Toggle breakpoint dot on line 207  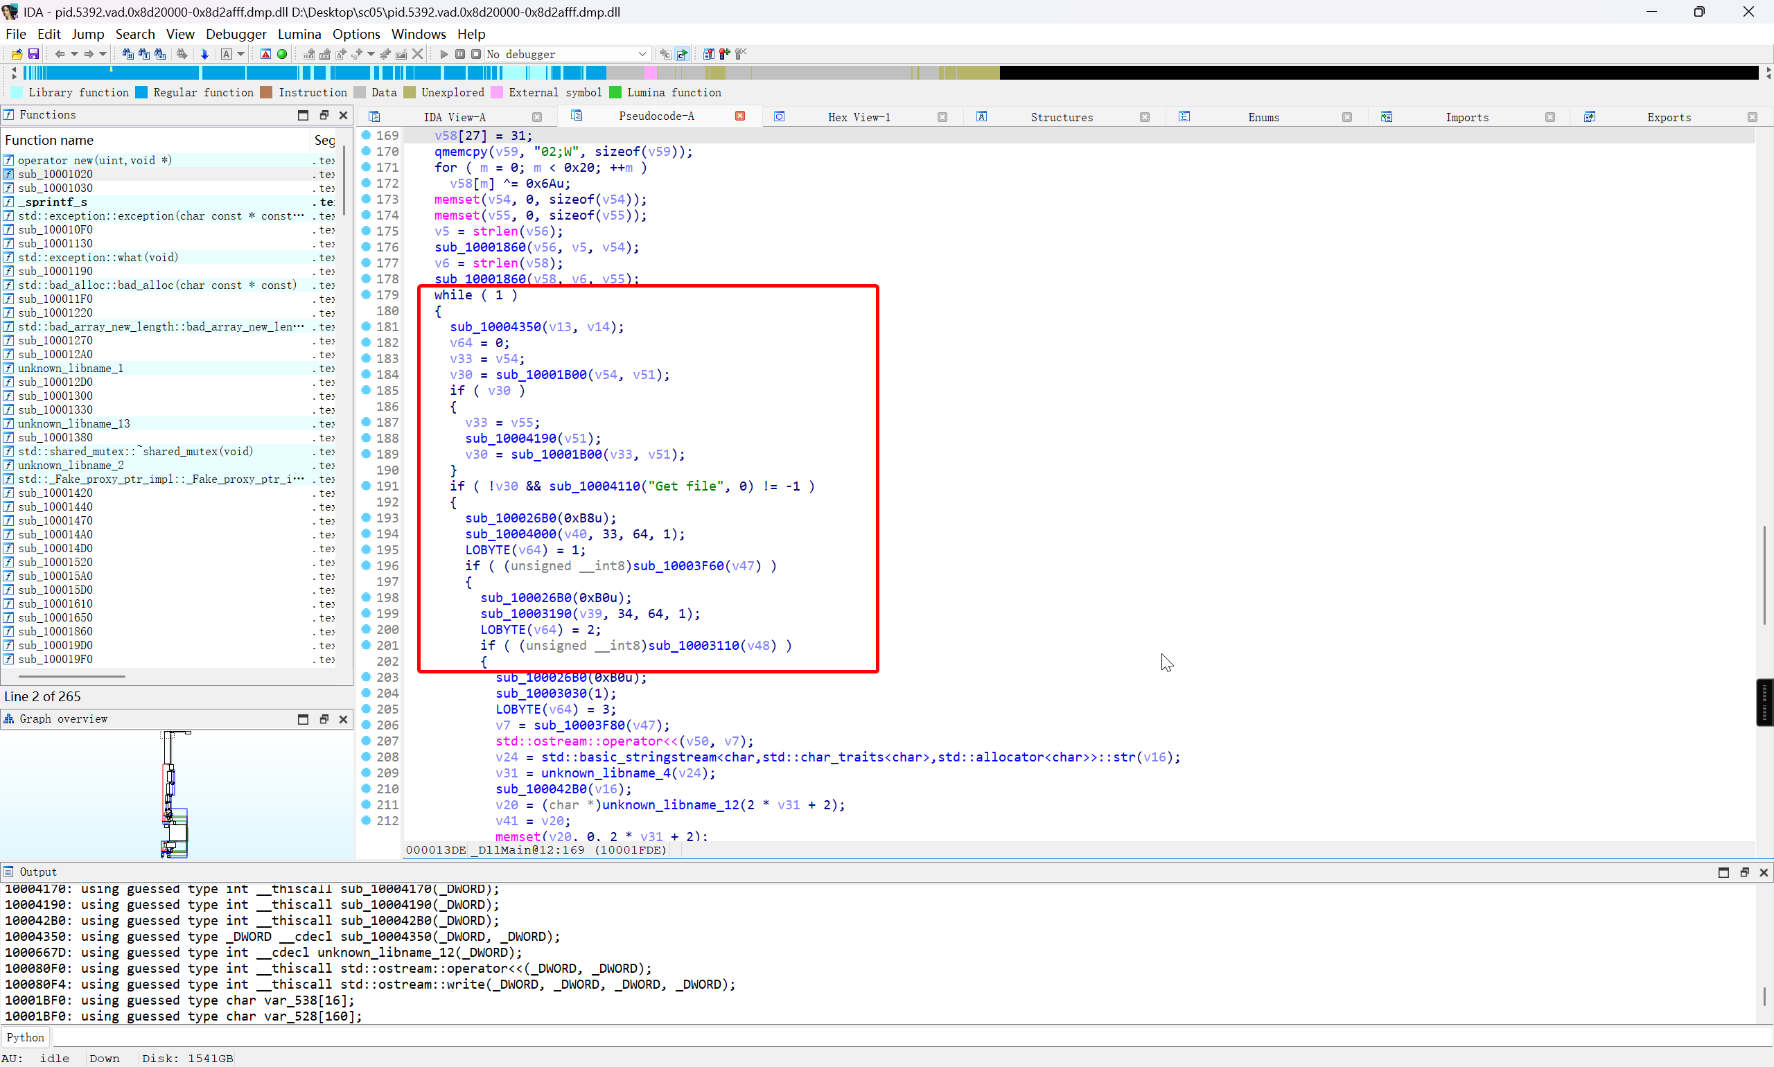coord(366,741)
